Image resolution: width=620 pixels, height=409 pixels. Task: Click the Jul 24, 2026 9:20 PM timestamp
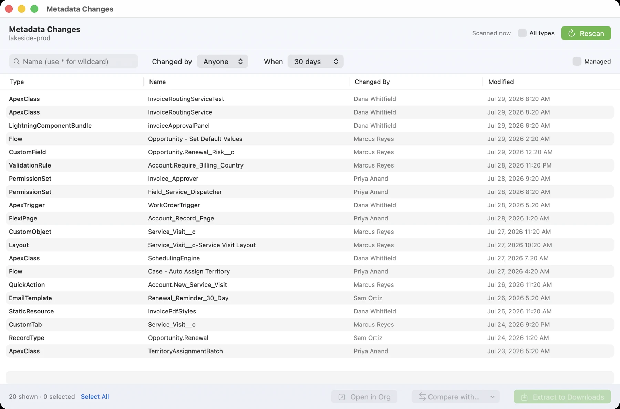[518, 325]
